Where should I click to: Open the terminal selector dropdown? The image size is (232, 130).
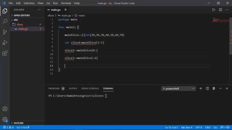click(x=178, y=88)
